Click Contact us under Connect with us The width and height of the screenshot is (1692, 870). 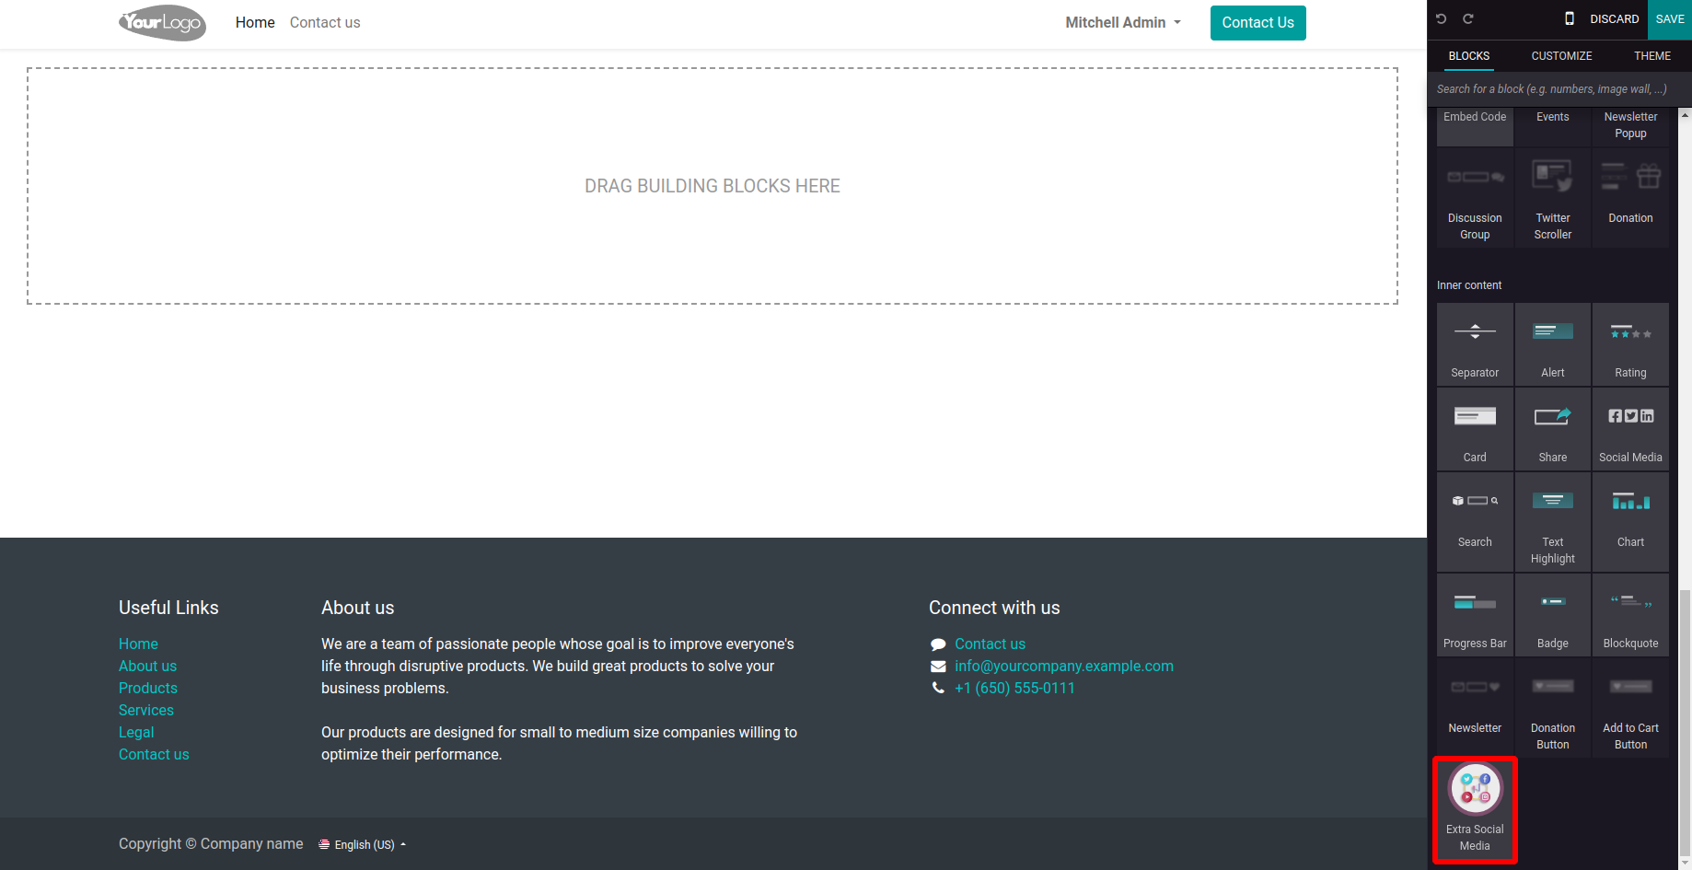[x=990, y=644]
